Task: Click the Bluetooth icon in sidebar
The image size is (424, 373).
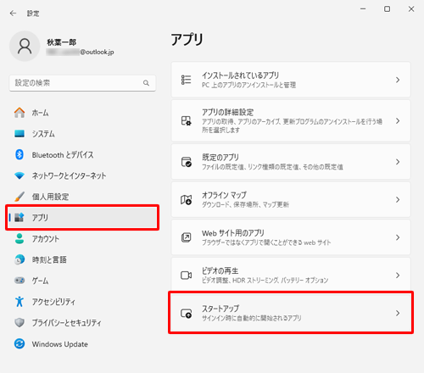Action: pos(20,154)
